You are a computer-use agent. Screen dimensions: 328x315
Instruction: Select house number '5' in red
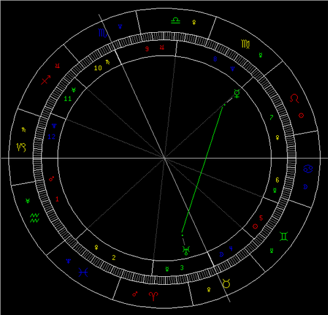point(261,218)
